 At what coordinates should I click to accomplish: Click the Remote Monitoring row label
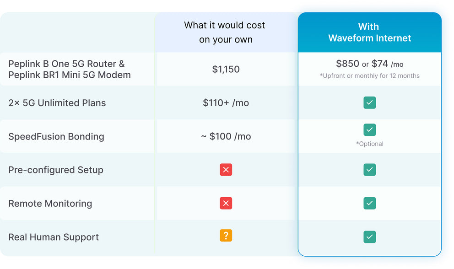(50, 204)
